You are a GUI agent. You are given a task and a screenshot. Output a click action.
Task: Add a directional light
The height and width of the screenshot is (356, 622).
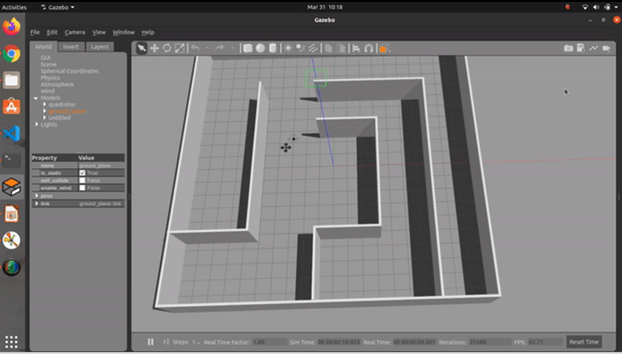point(313,48)
